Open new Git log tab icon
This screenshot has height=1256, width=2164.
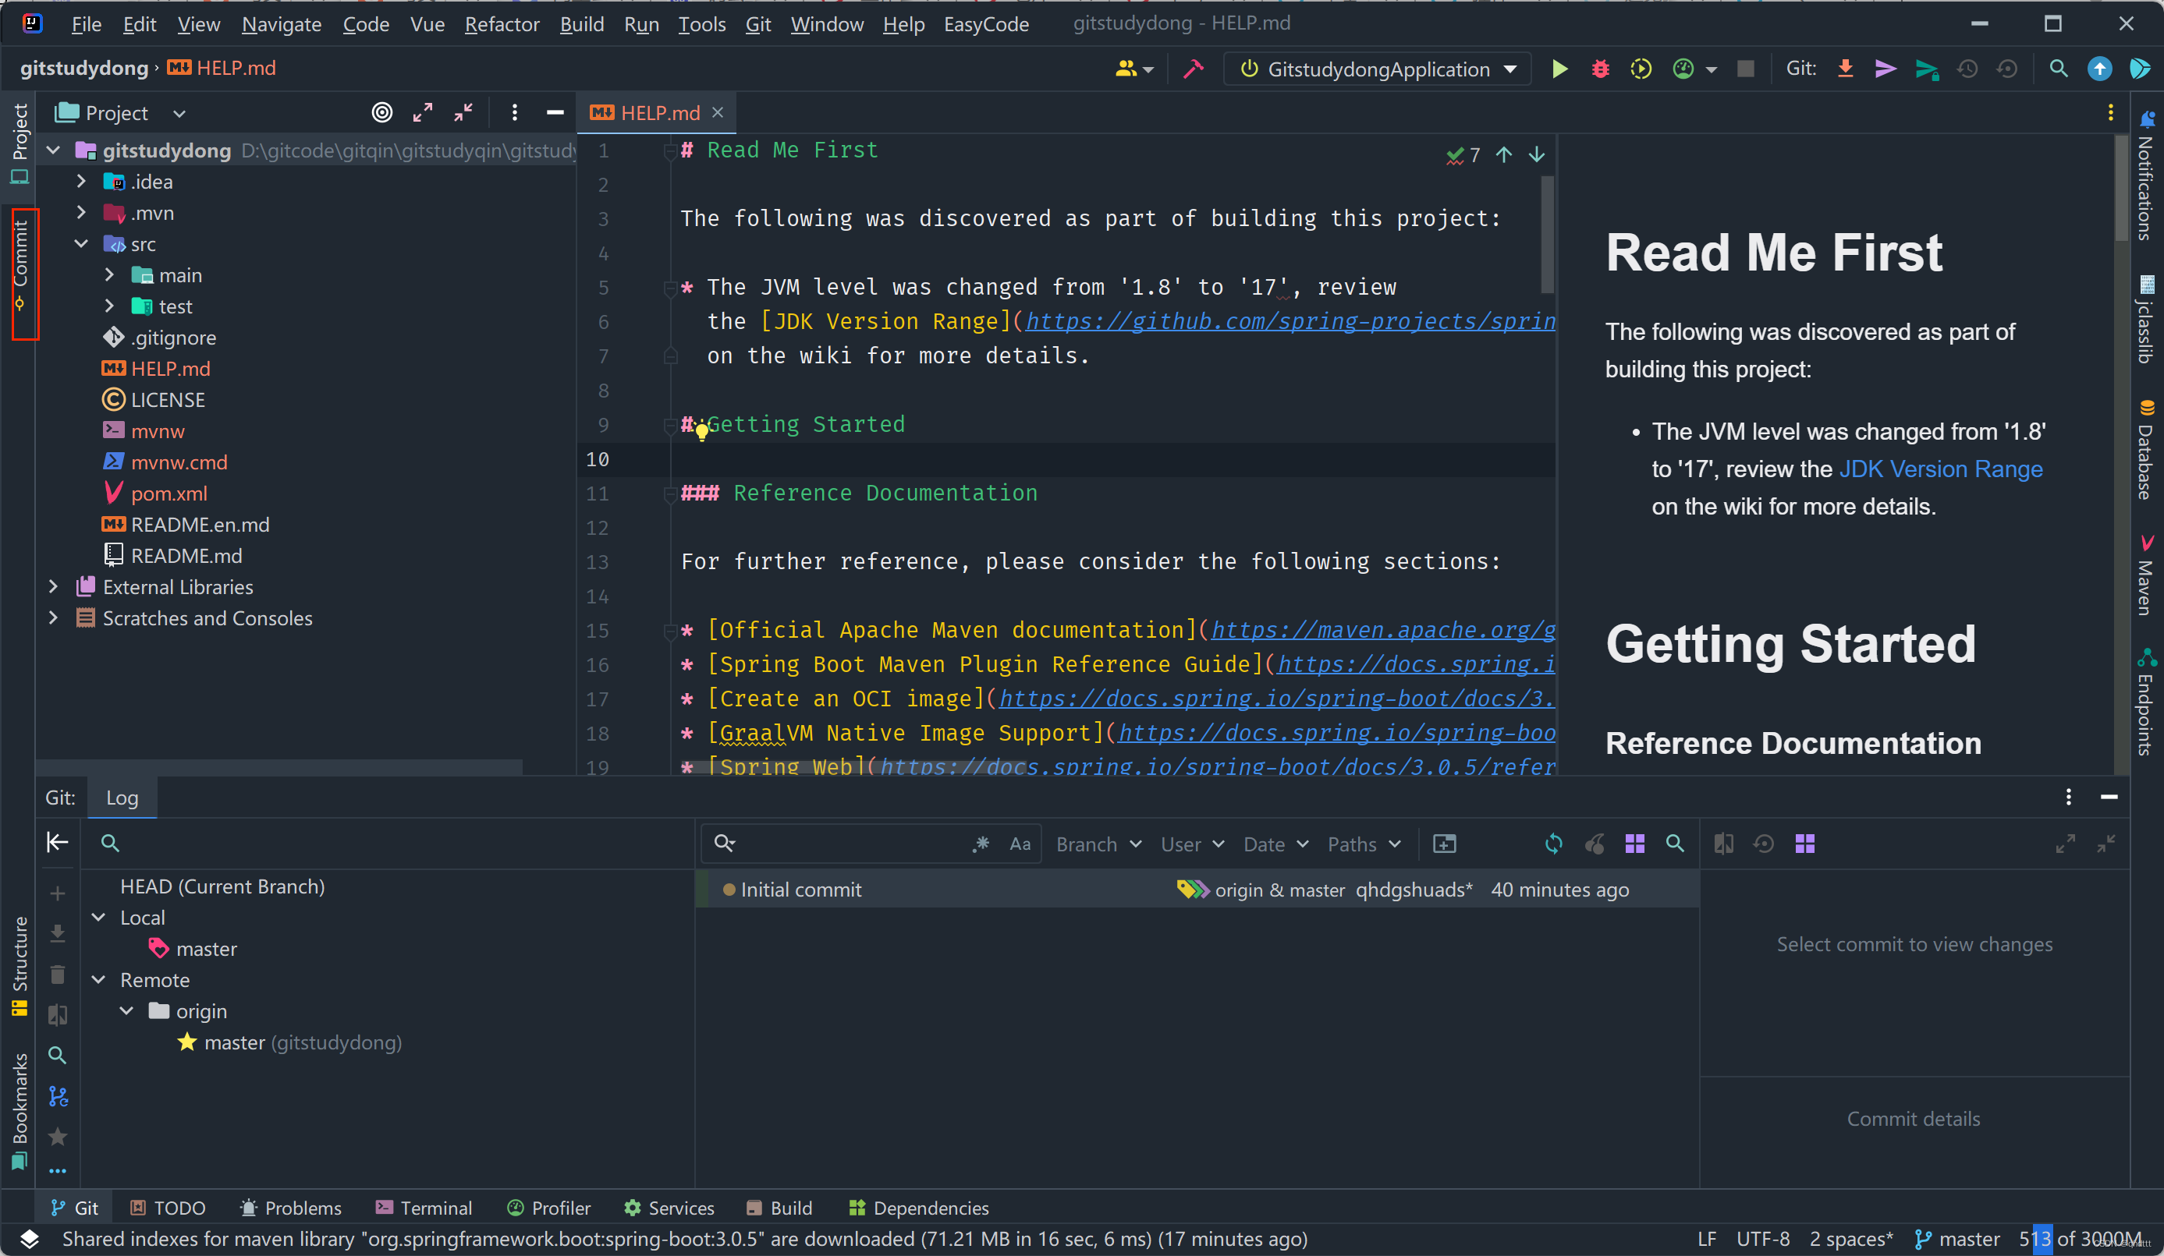pyautogui.click(x=1445, y=844)
